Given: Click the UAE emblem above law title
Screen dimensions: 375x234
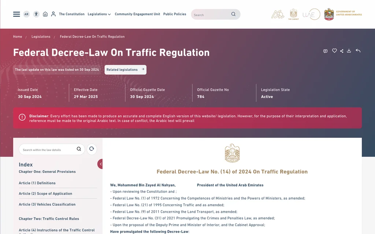Looking at the screenshot, I should [x=232, y=153].
